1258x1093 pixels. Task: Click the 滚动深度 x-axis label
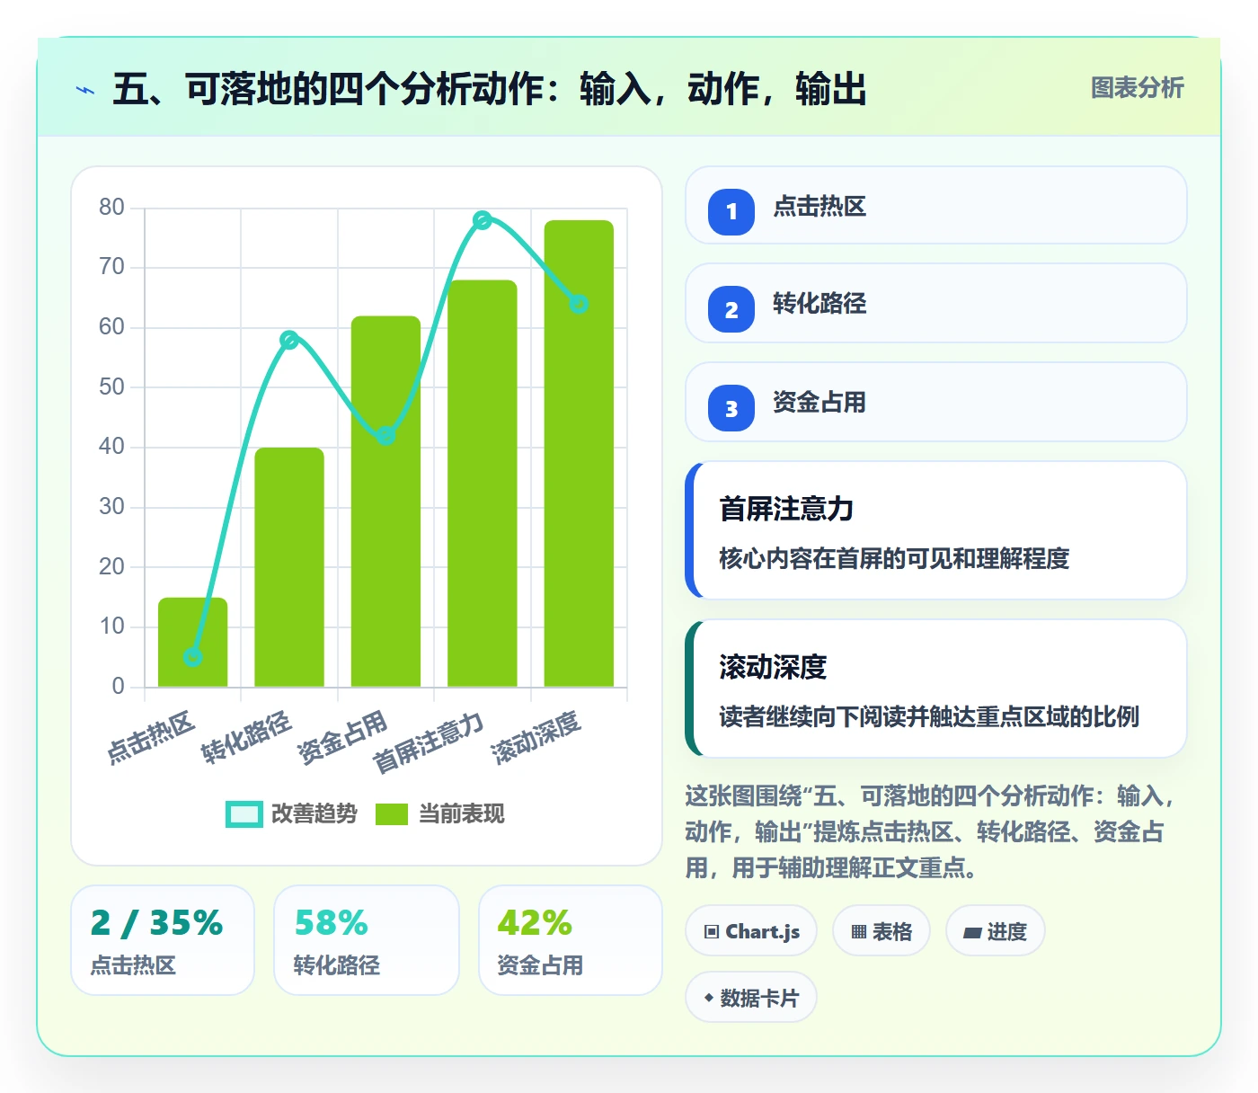(536, 736)
